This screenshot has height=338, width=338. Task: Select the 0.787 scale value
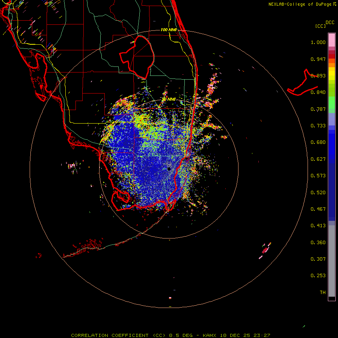[x=318, y=109]
